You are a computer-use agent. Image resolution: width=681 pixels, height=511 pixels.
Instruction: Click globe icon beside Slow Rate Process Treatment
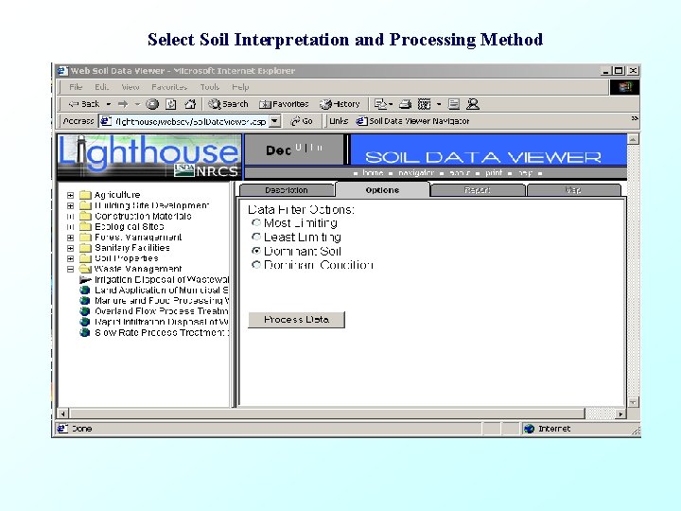pos(85,332)
